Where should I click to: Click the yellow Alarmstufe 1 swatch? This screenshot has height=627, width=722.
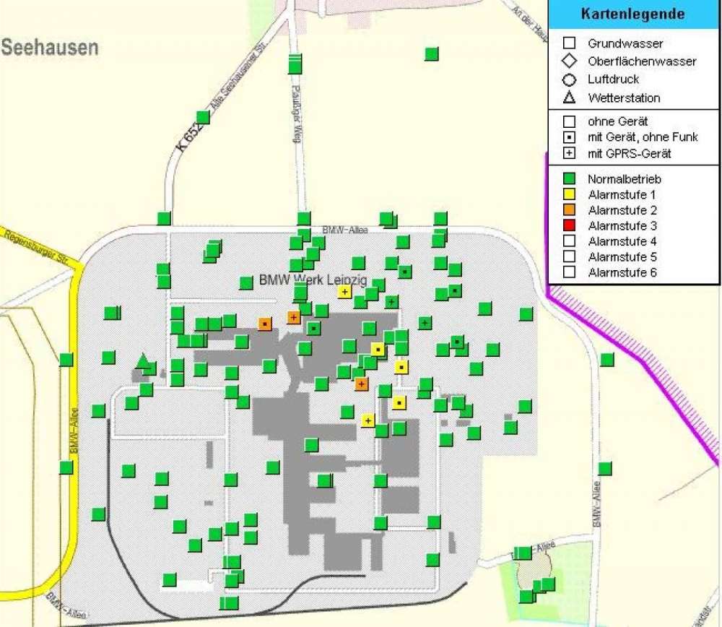tap(569, 194)
